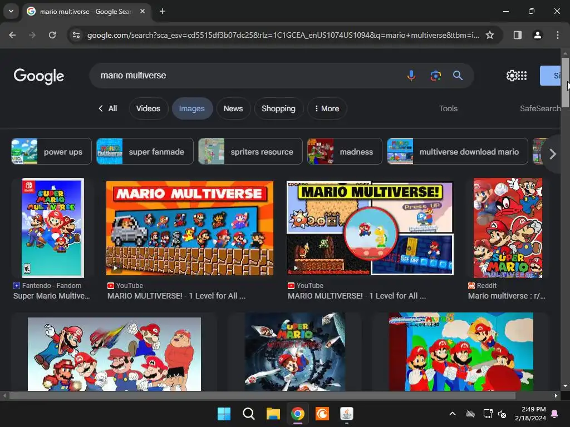Open the Chrome side panel icon

[x=518, y=35]
